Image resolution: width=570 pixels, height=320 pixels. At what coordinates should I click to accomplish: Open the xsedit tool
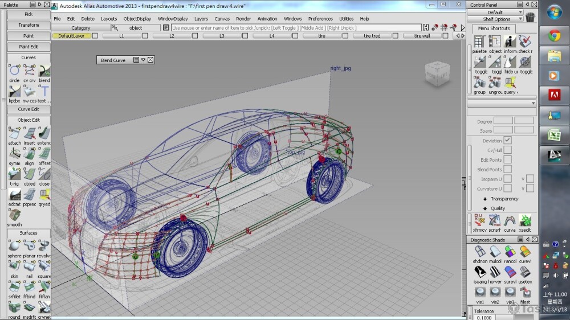tap(525, 221)
